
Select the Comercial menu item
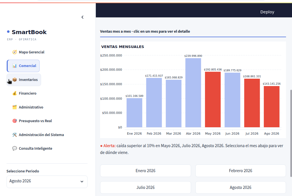(x=23, y=66)
